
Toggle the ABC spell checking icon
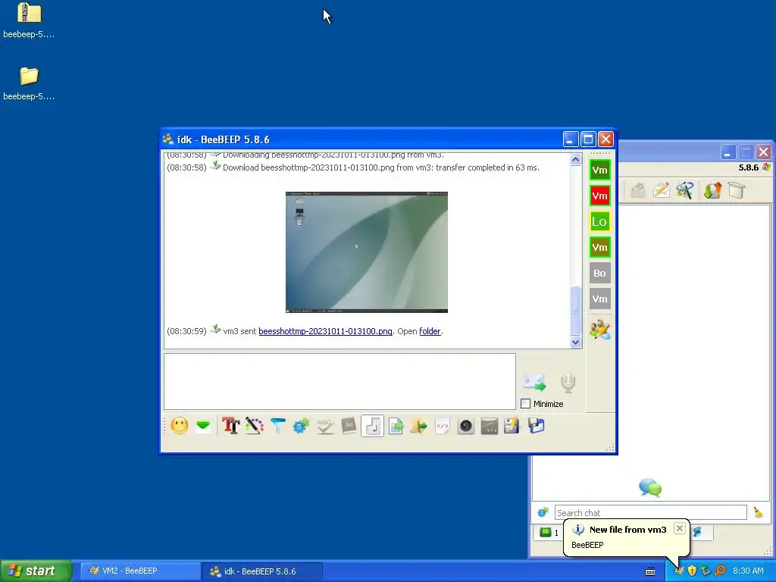click(325, 426)
